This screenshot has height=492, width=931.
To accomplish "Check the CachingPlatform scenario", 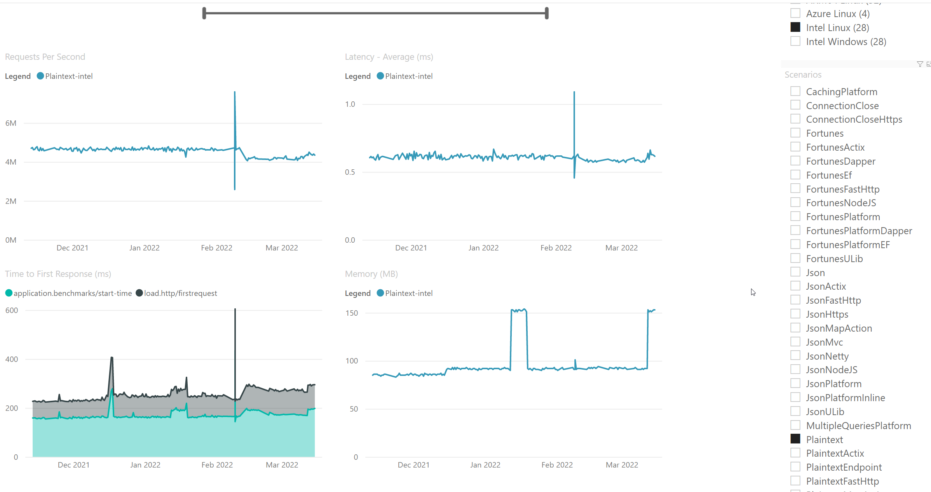I will pos(796,91).
